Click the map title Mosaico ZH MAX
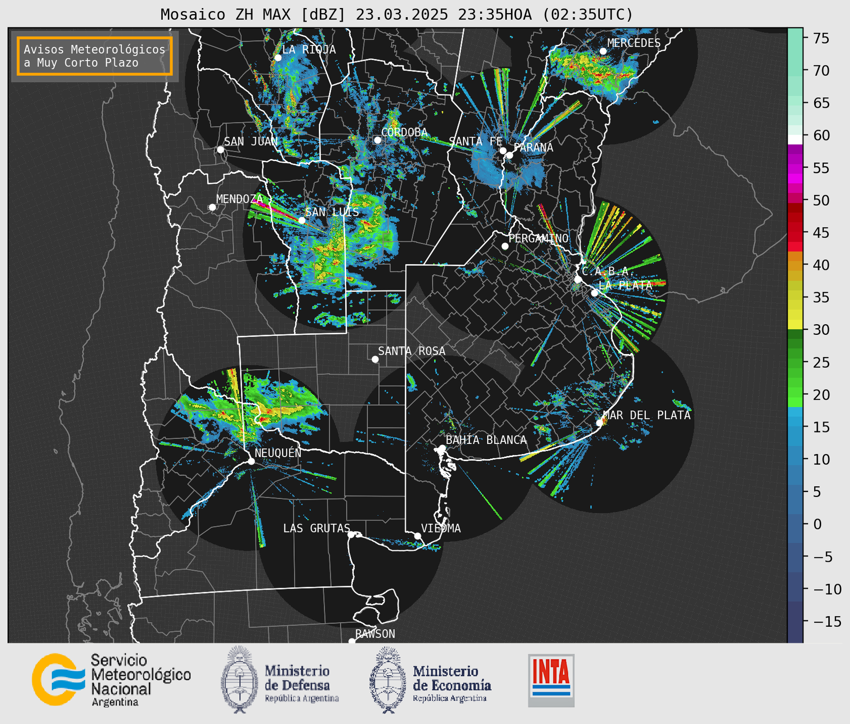This screenshot has height=724, width=850. click(x=397, y=15)
